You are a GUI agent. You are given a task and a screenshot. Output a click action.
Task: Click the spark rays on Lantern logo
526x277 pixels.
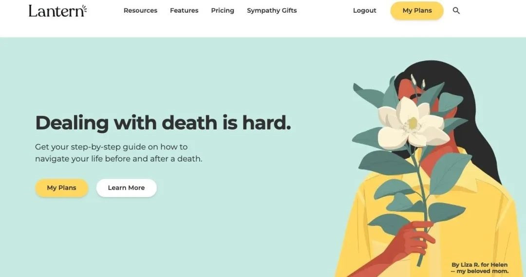84,9
